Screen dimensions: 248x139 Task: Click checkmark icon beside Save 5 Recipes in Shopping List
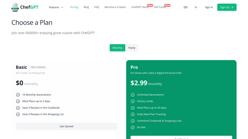point(18,114)
